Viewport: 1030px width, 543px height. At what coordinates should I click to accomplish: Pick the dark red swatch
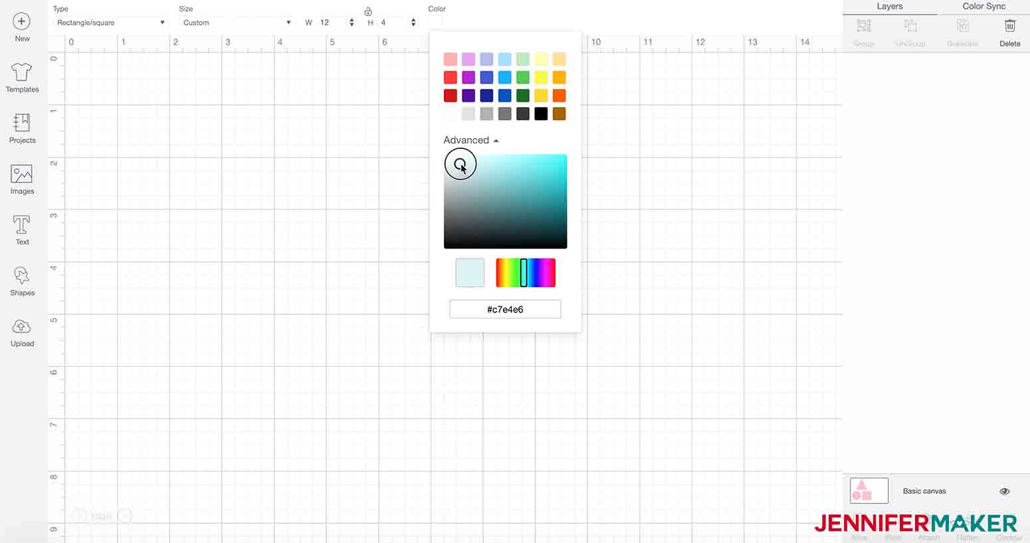coord(451,96)
